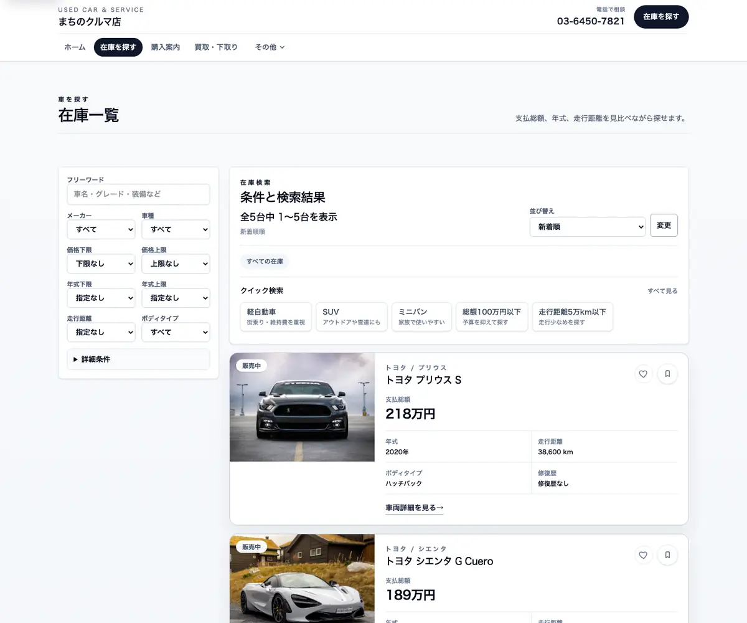The width and height of the screenshot is (747, 623).
Task: Go to the ホーム nav item
Action: click(75, 47)
